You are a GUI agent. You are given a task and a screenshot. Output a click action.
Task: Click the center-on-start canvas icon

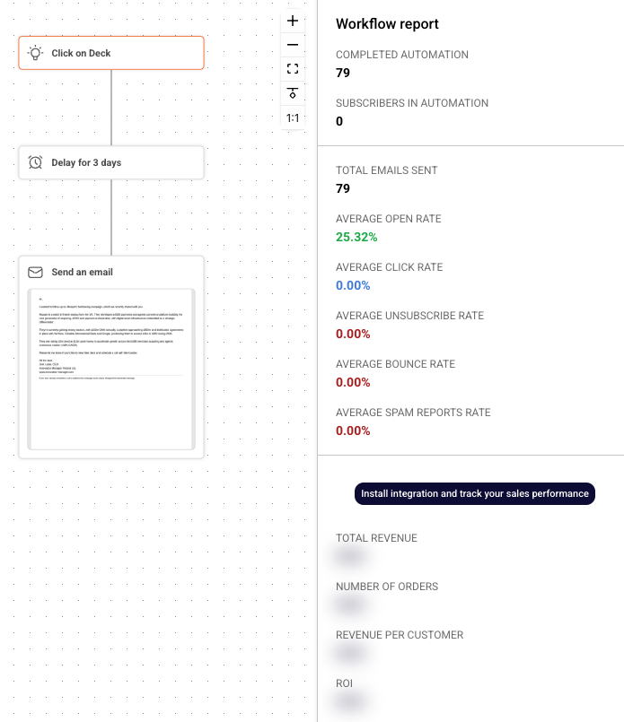pyautogui.click(x=293, y=93)
